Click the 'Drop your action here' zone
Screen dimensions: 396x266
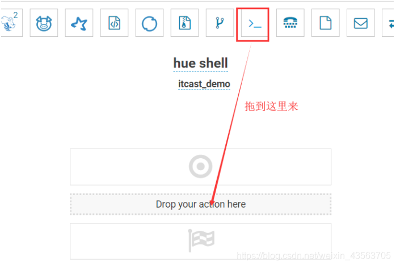click(x=200, y=204)
